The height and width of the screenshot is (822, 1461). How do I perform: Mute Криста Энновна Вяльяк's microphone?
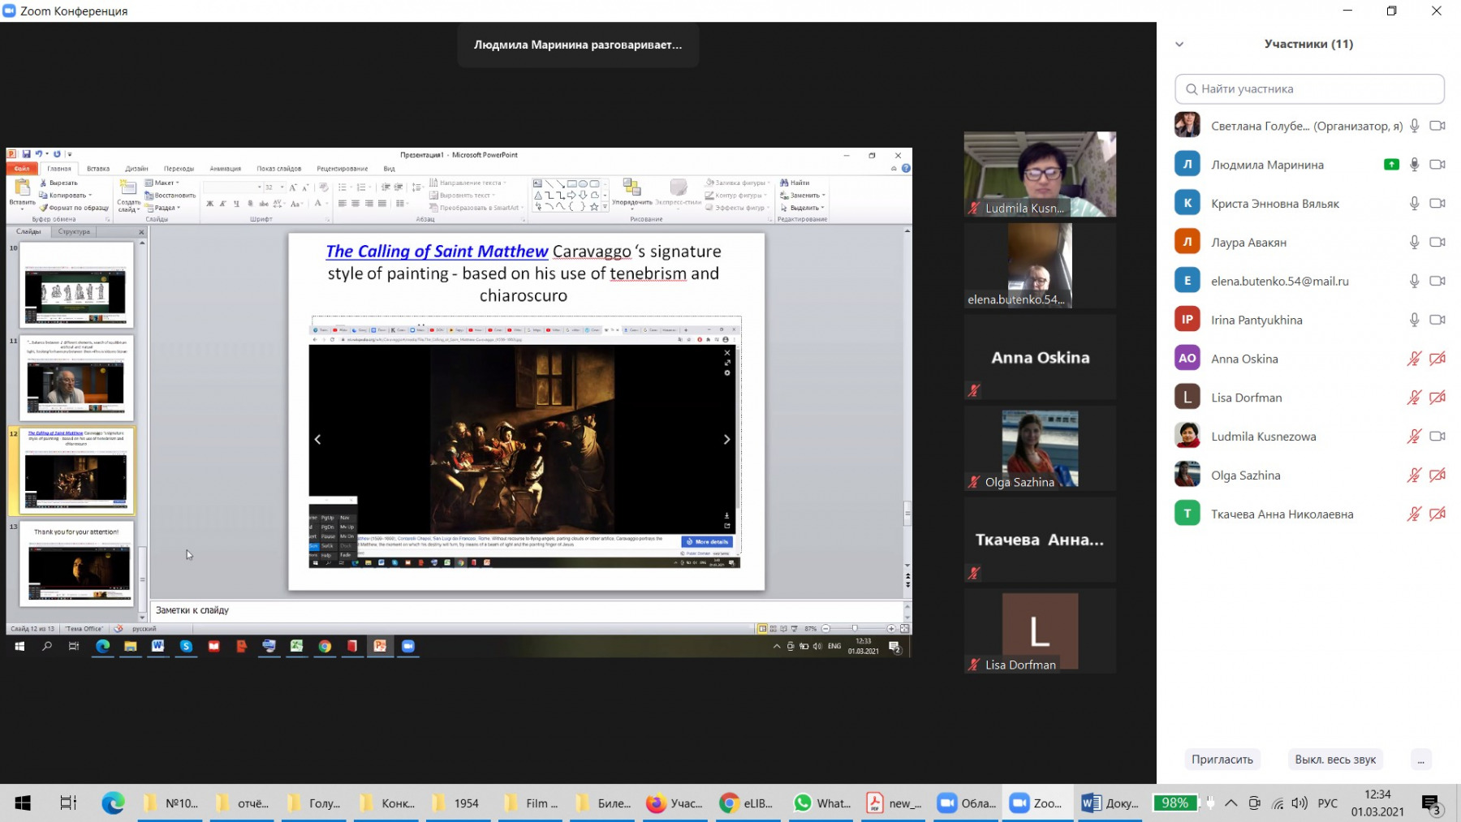[x=1414, y=204]
